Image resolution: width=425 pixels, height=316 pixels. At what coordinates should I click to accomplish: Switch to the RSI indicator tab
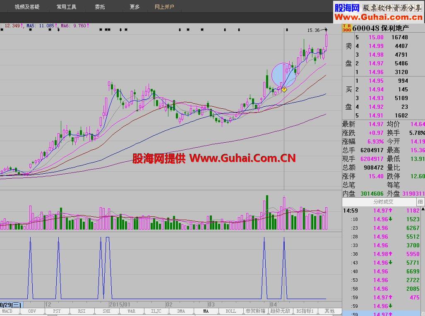pyautogui.click(x=82, y=311)
